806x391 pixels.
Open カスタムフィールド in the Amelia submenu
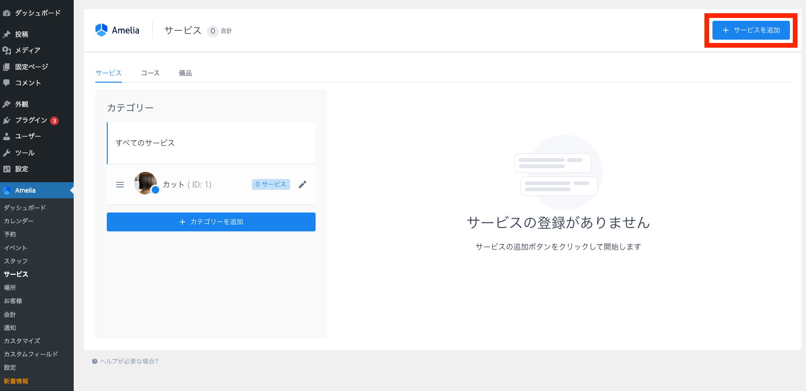click(x=31, y=354)
